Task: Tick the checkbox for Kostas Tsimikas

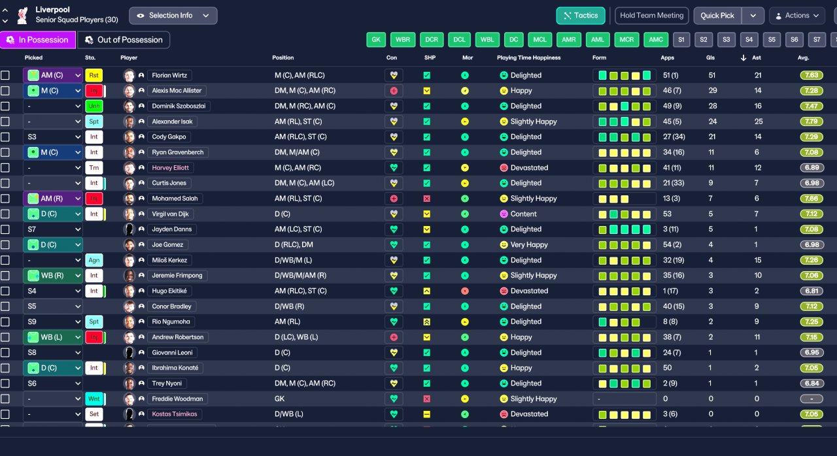Action: click(x=5, y=414)
